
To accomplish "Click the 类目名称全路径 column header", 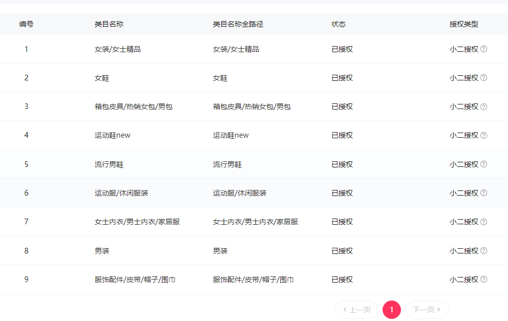I will tap(238, 24).
